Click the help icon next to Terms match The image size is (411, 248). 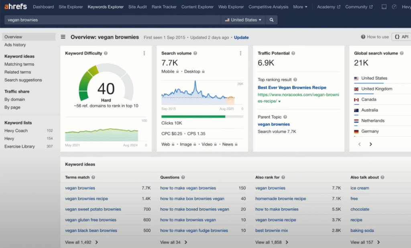(93, 177)
